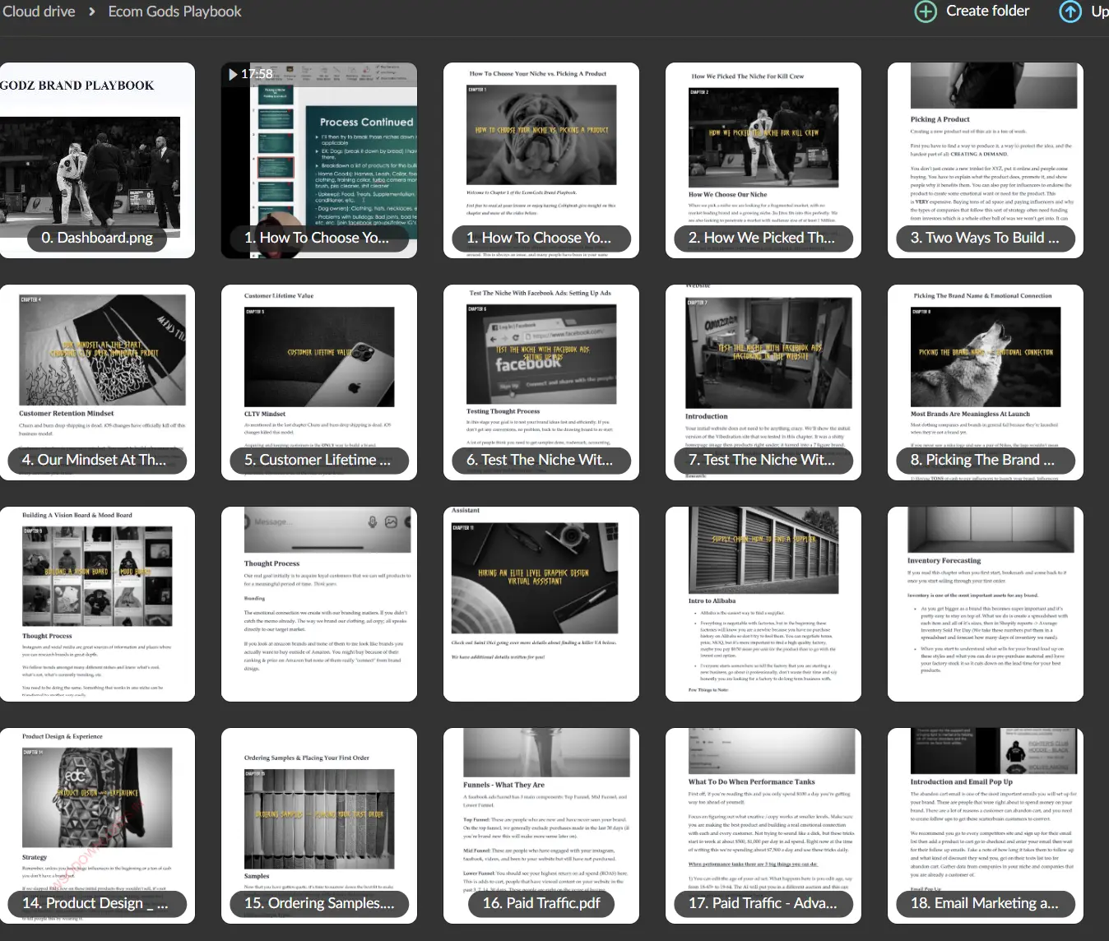Open the Intro to Alibaba document thumbnail
The image size is (1109, 941).
(763, 605)
